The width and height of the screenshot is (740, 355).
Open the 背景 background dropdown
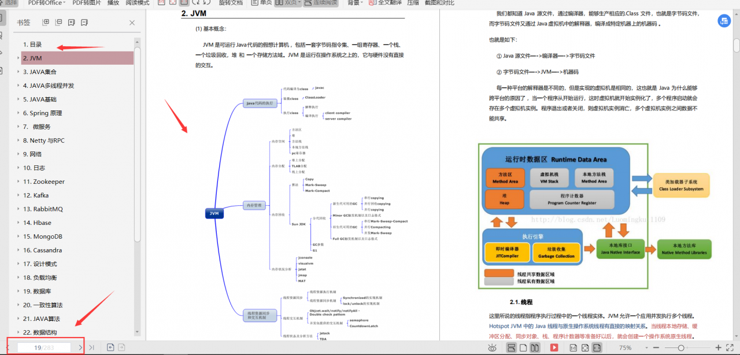click(355, 3)
